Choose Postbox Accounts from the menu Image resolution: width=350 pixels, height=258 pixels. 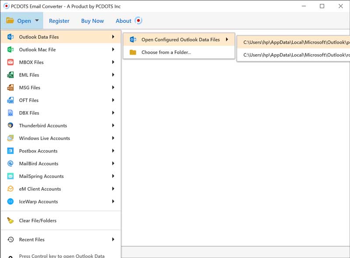pyautogui.click(x=61, y=151)
